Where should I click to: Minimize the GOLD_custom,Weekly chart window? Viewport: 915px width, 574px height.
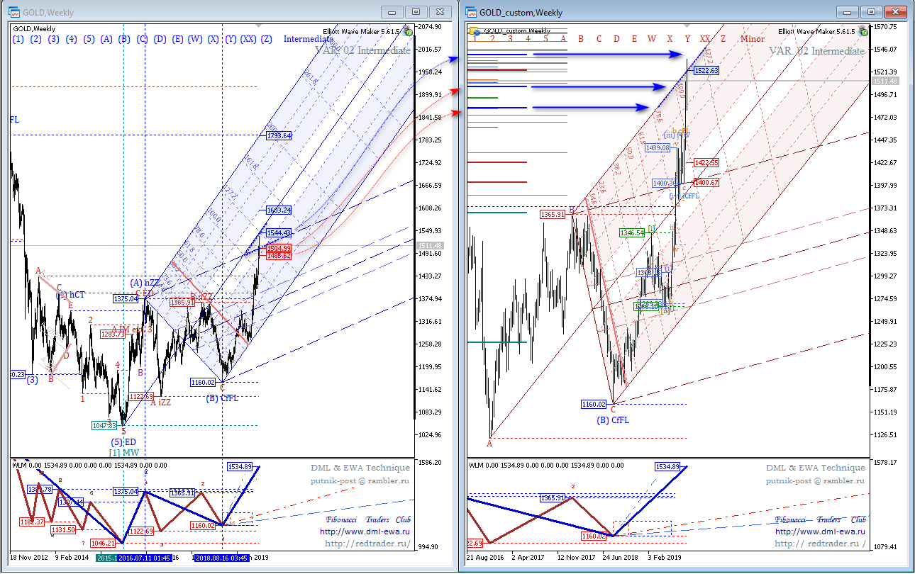click(847, 12)
